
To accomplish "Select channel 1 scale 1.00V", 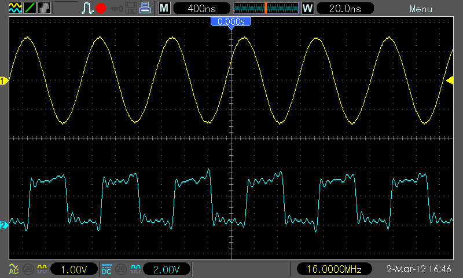I will click(74, 269).
